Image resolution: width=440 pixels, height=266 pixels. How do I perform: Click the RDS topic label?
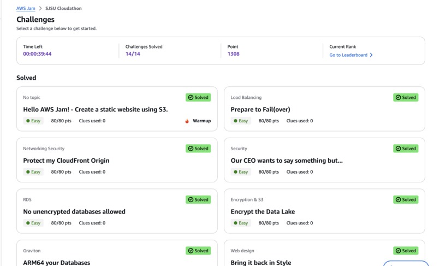pos(27,200)
